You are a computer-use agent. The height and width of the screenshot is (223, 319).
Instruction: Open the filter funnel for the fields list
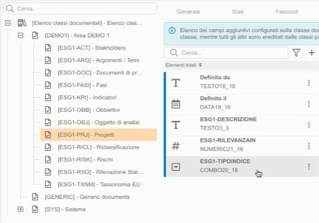point(296,52)
